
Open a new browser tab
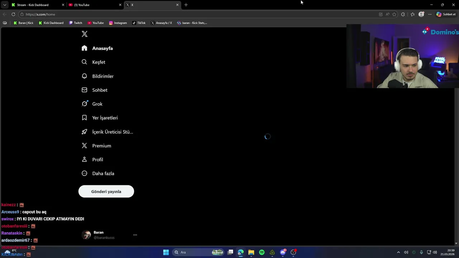point(186,5)
